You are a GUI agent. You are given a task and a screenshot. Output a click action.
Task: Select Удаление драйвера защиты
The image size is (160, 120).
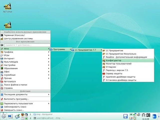click(128, 77)
